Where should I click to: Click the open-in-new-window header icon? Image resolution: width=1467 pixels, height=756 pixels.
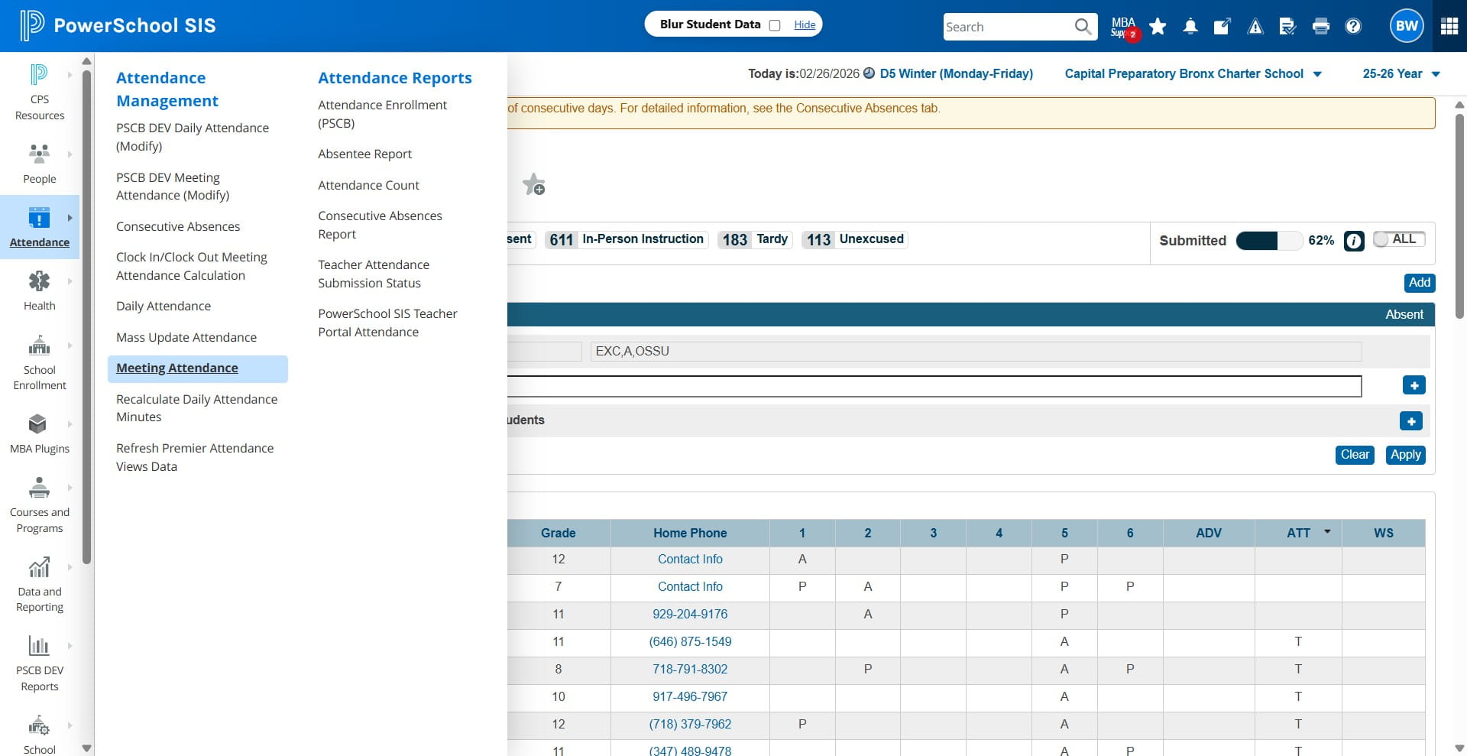click(1222, 27)
